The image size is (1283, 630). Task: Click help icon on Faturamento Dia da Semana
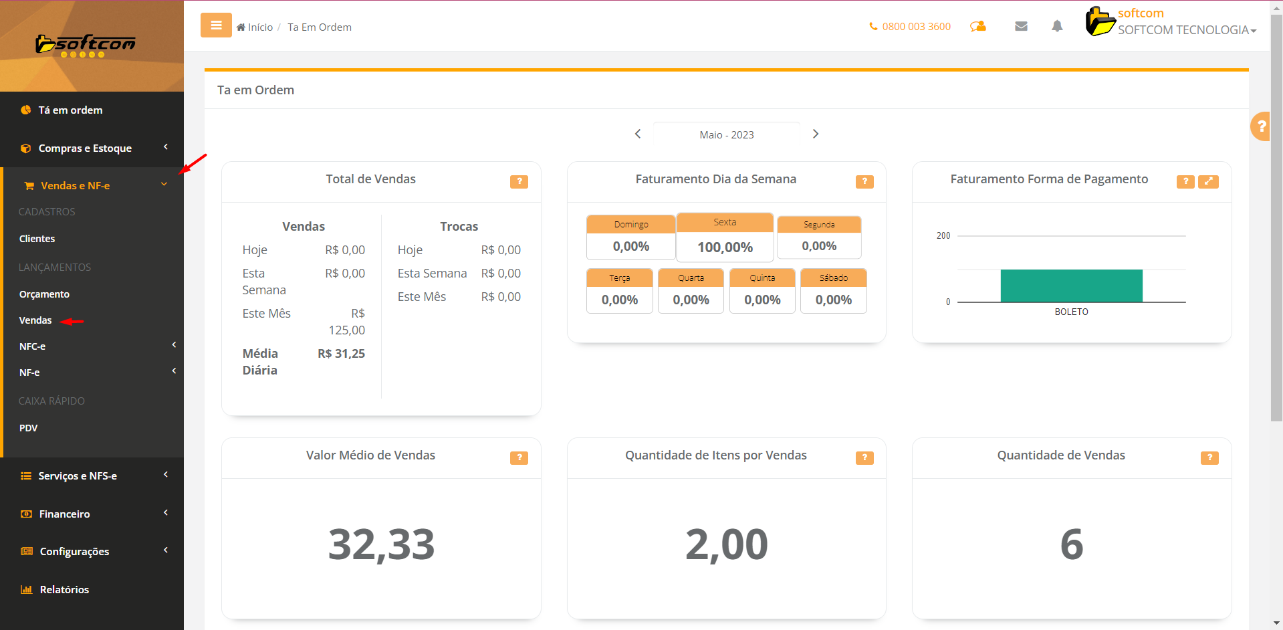(864, 181)
